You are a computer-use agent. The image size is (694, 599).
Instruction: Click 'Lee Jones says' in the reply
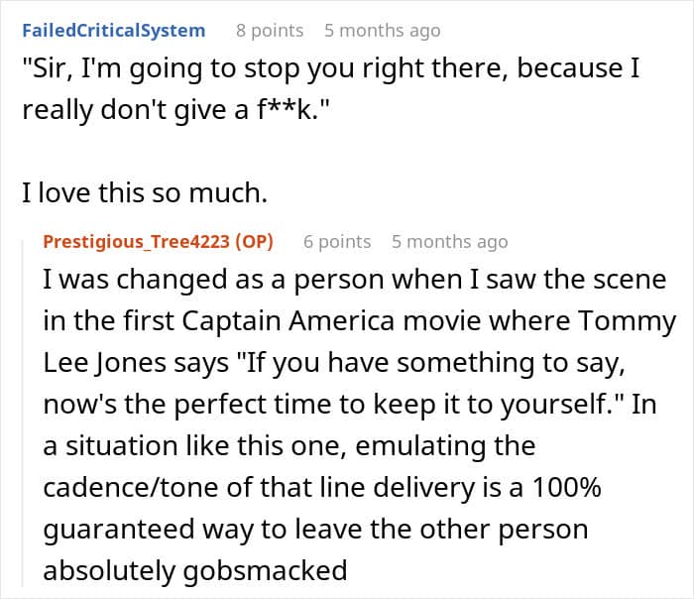click(x=136, y=363)
